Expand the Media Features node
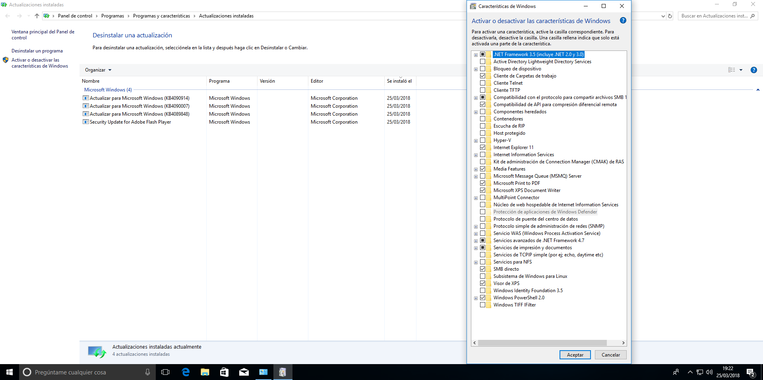This screenshot has height=380, width=763. [x=476, y=169]
